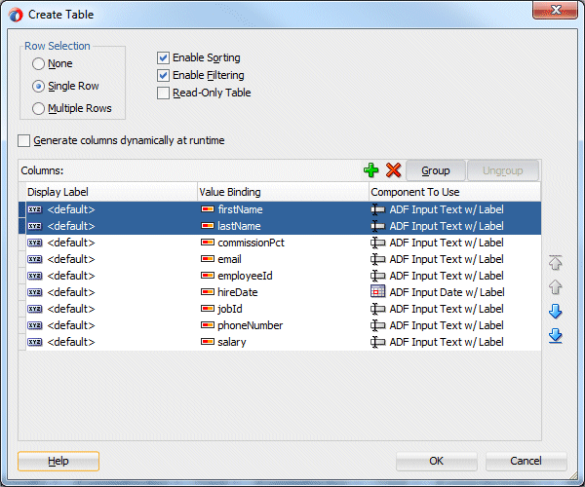Open component cell for employeeId row

[x=454, y=276]
